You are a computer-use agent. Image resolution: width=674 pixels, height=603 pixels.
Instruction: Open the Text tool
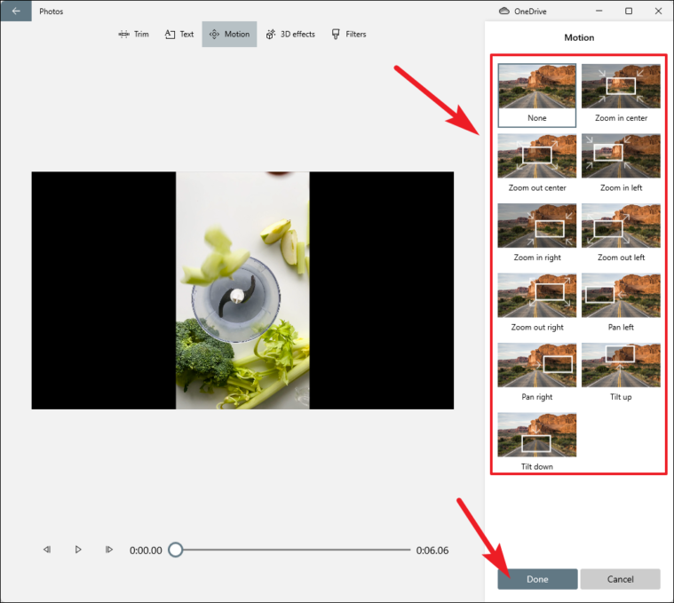[179, 34]
